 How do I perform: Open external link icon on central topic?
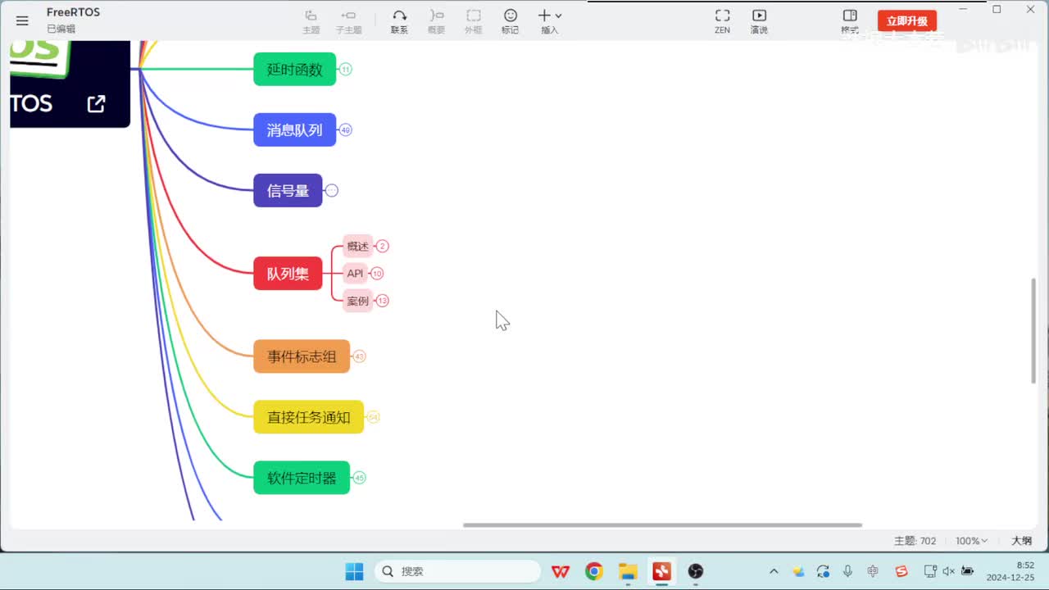tap(96, 104)
